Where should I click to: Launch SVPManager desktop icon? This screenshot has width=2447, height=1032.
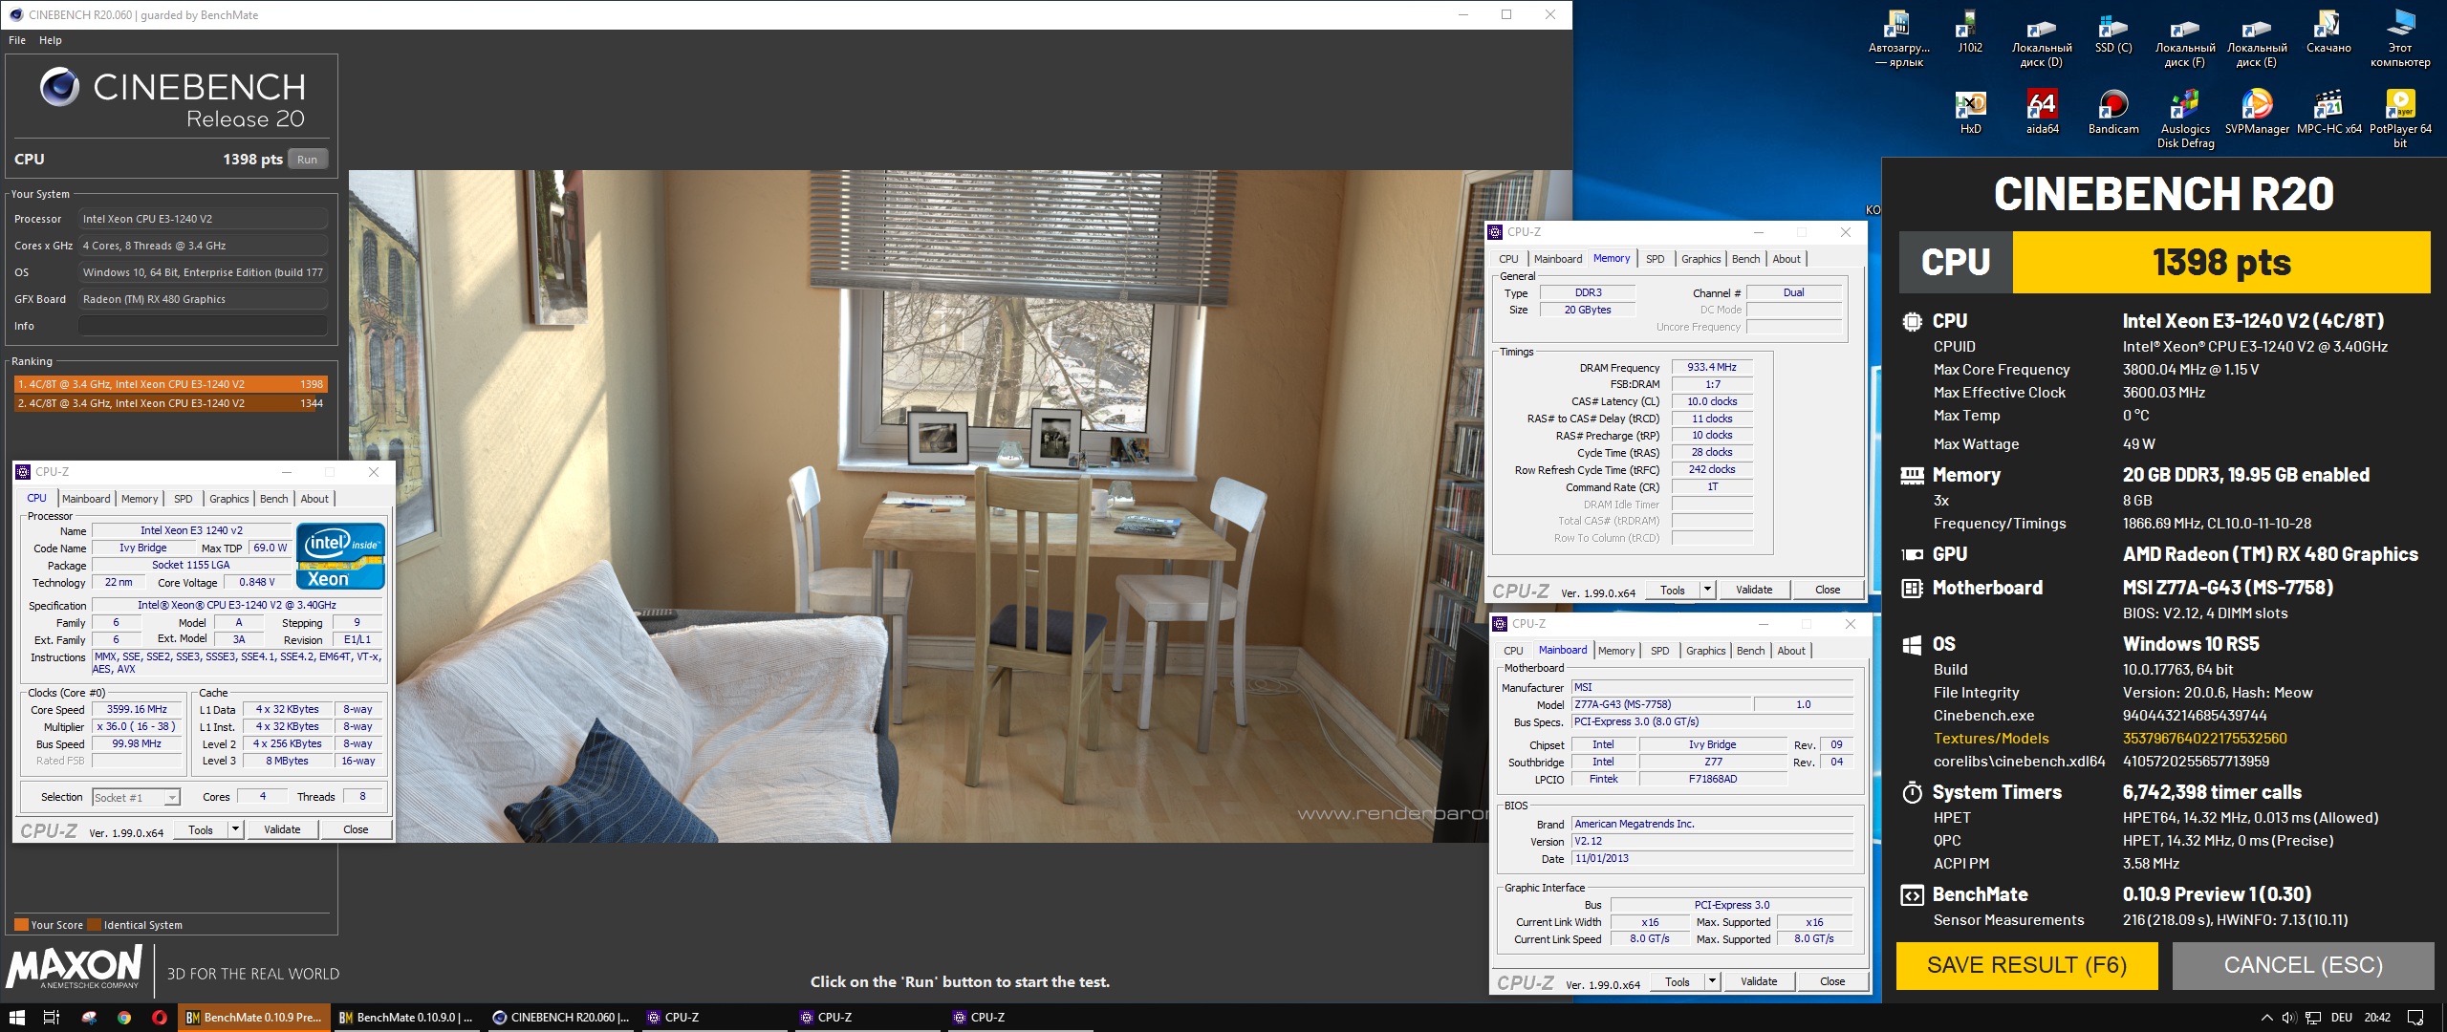(2257, 112)
